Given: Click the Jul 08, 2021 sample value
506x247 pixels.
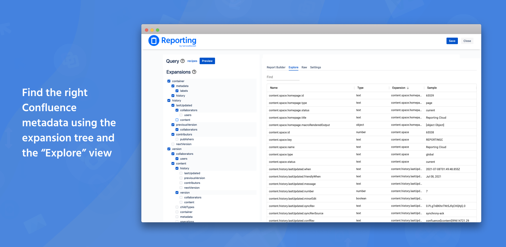Looking at the screenshot, I should click(434, 176).
